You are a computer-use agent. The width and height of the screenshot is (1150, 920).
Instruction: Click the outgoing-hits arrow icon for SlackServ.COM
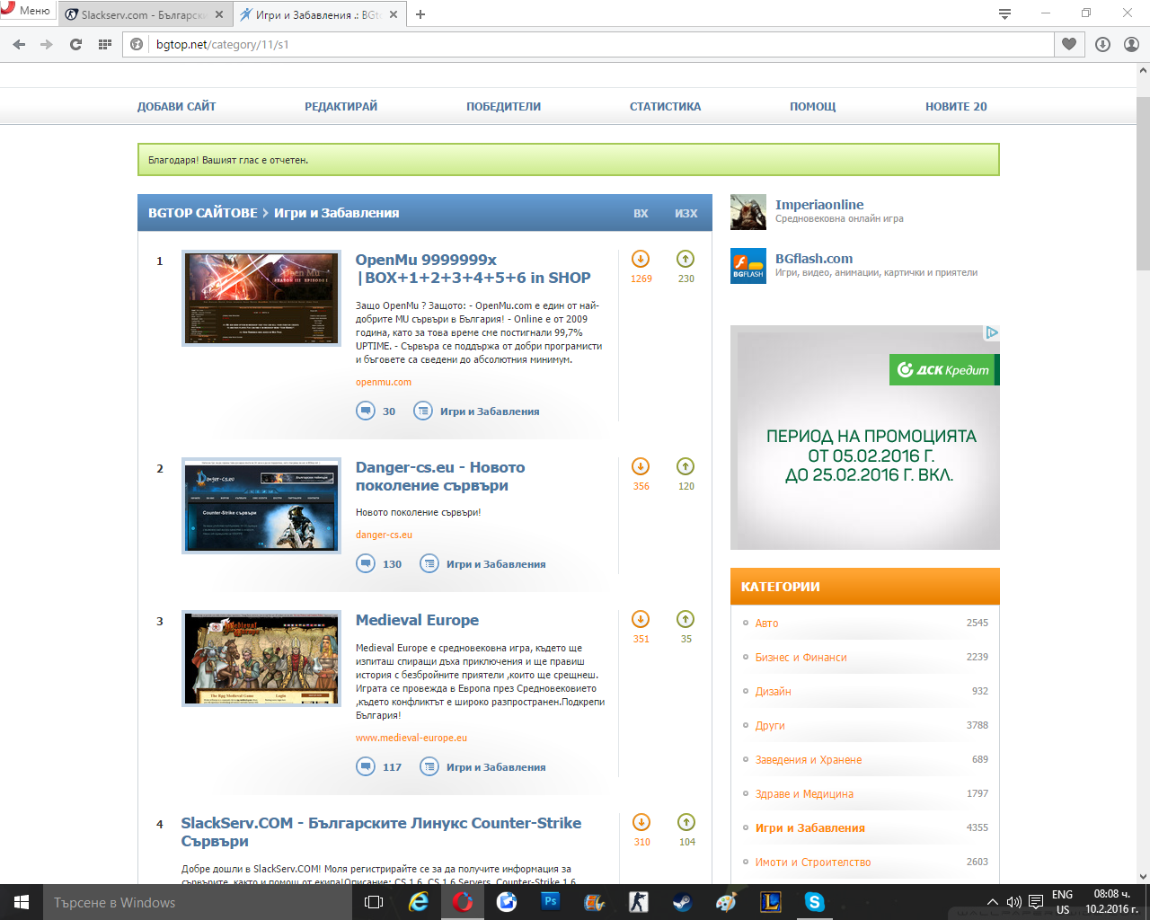686,822
